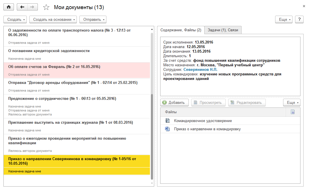Click the Командировочное удостоверение file icon

[167, 120]
